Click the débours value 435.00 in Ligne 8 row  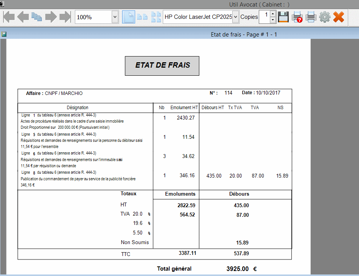pos(214,176)
